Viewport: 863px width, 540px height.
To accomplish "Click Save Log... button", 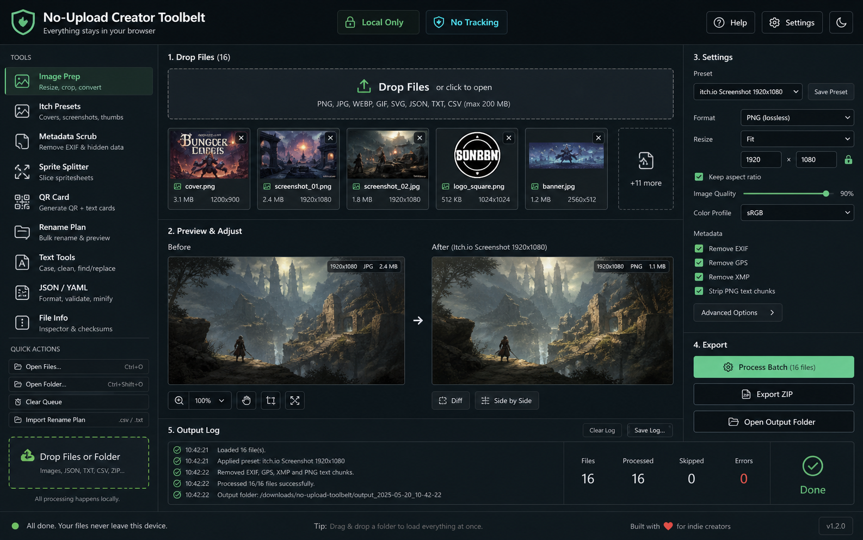I will [650, 430].
